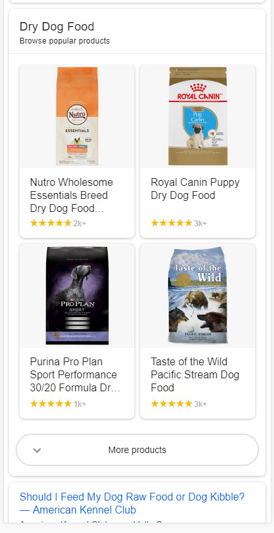Open the Royal Canin Puppy Dry Dog Food title
This screenshot has height=533, width=274.
pyautogui.click(x=195, y=189)
